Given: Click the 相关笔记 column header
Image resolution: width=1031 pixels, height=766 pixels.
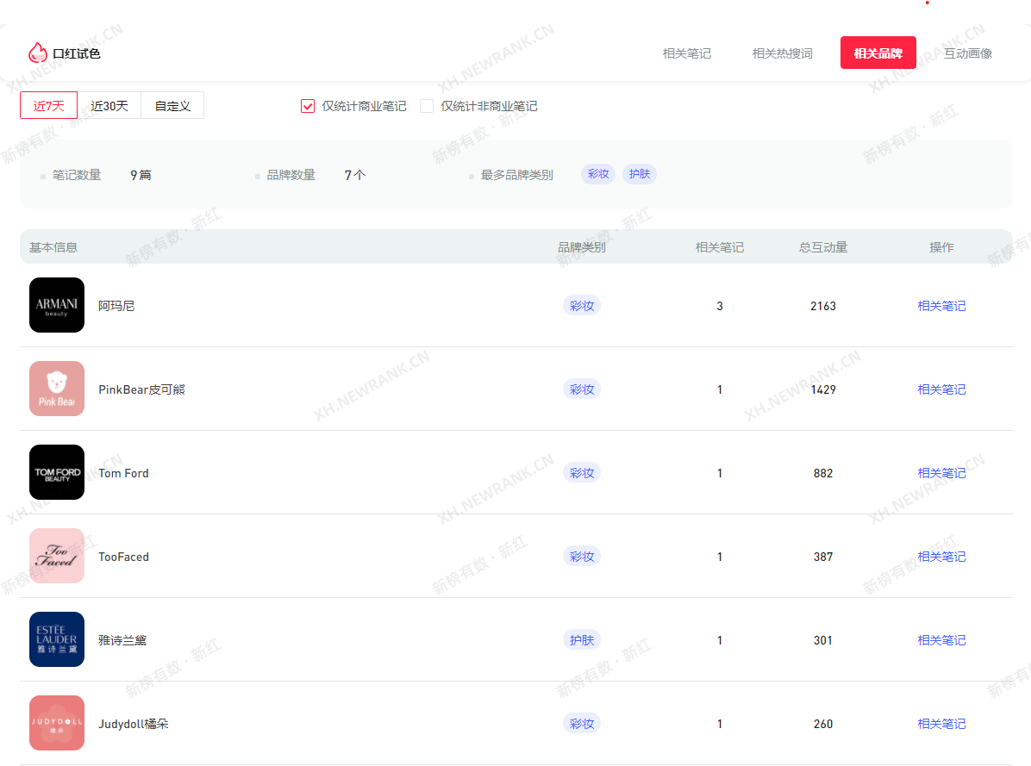Looking at the screenshot, I should (719, 247).
